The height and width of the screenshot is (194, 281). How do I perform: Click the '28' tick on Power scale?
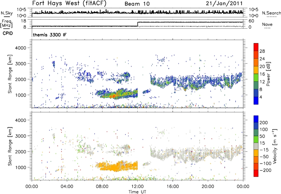262,51
